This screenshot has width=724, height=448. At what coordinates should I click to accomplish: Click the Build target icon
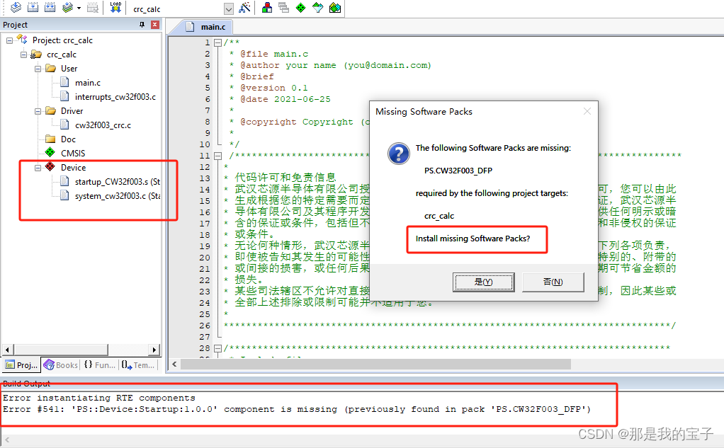coord(33,8)
